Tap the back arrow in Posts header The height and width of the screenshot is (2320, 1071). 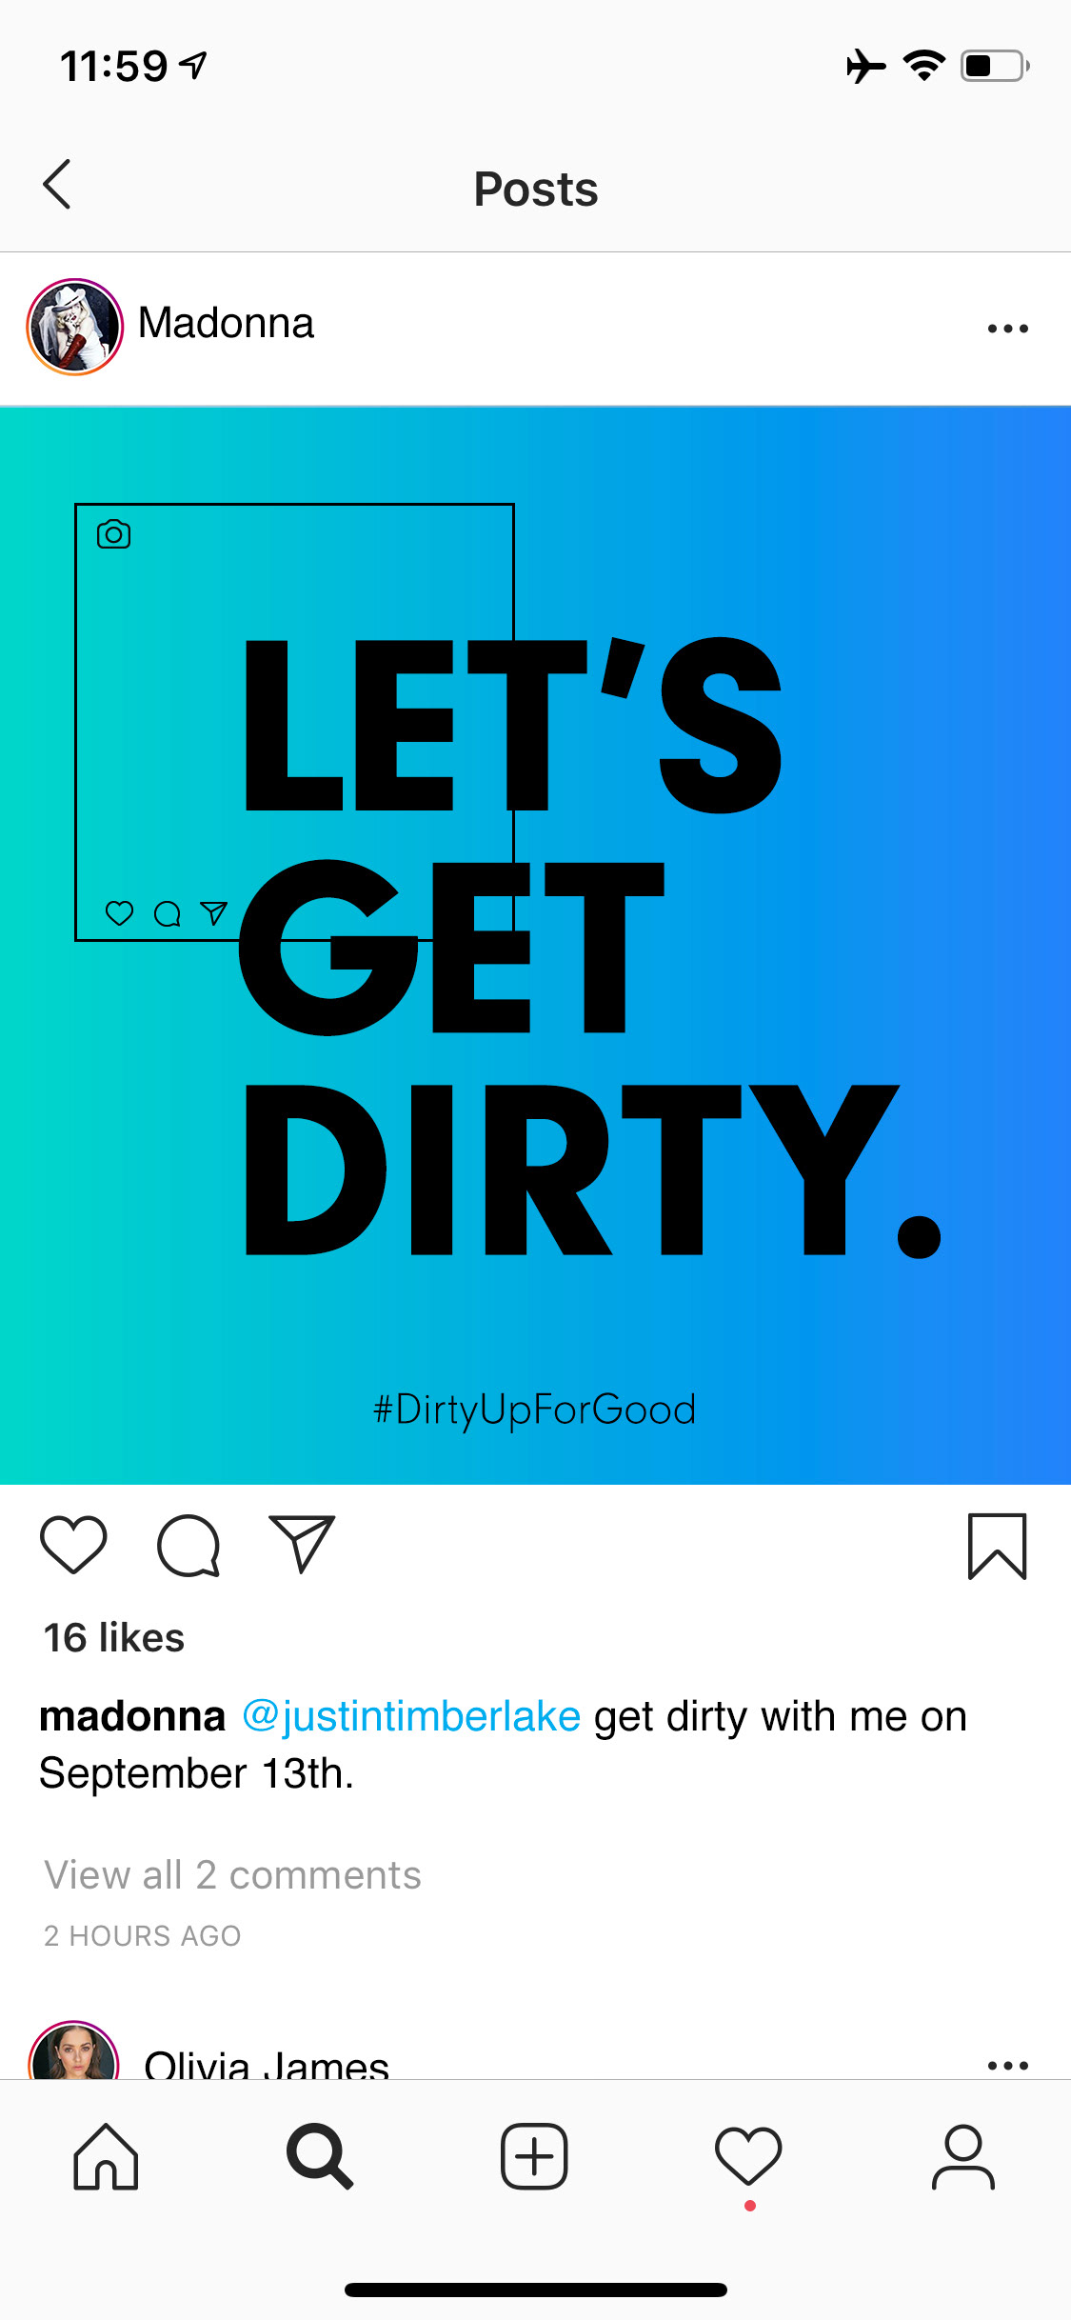tap(57, 184)
